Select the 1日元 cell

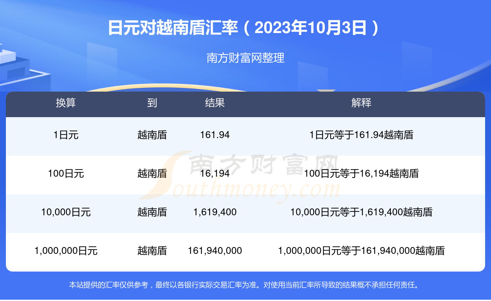point(66,135)
